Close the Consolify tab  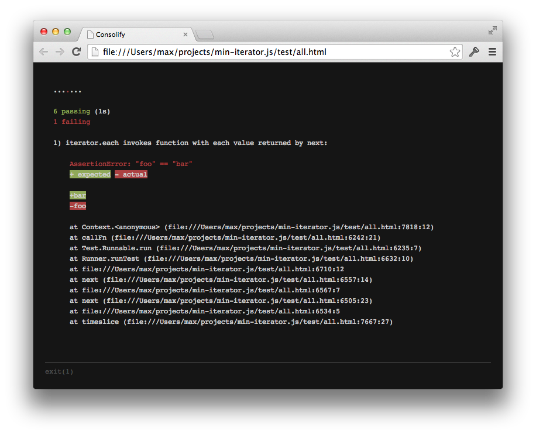185,34
